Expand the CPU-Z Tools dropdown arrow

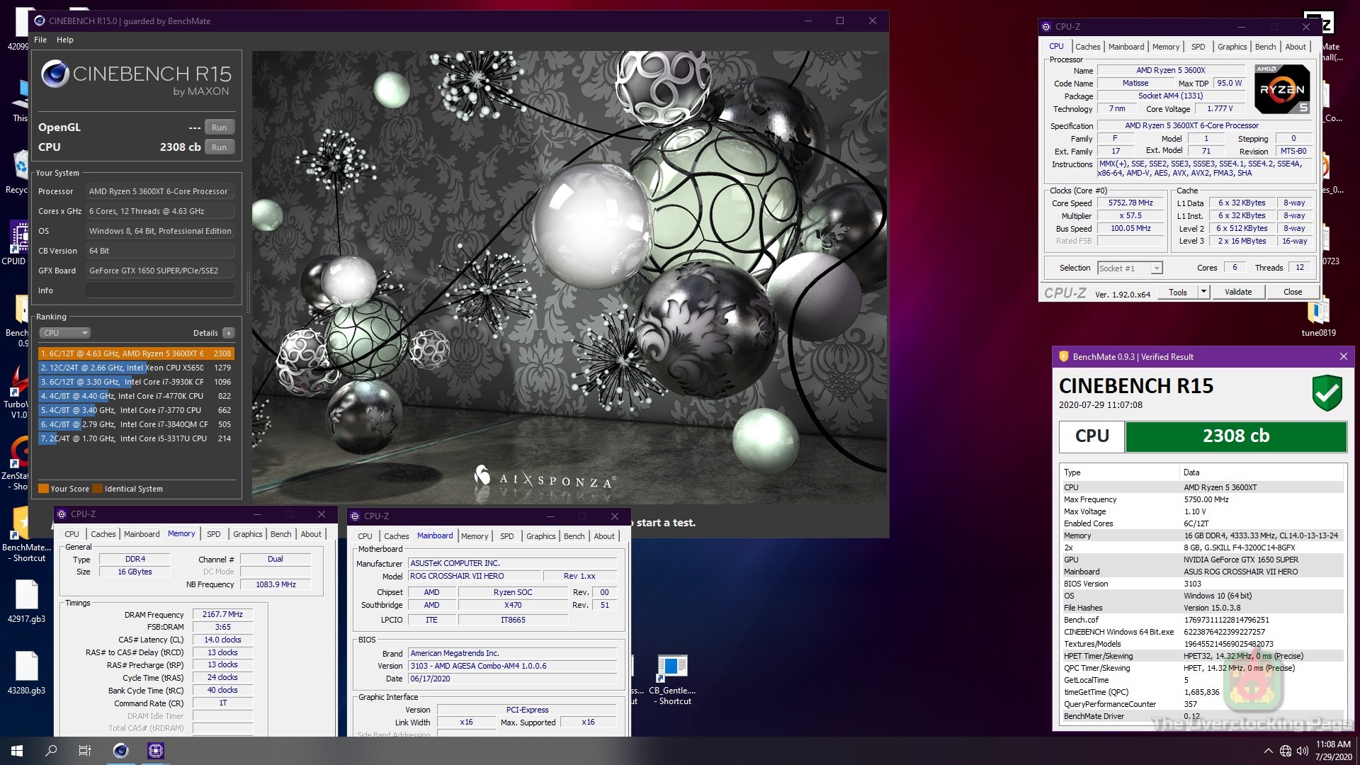pos(1203,292)
